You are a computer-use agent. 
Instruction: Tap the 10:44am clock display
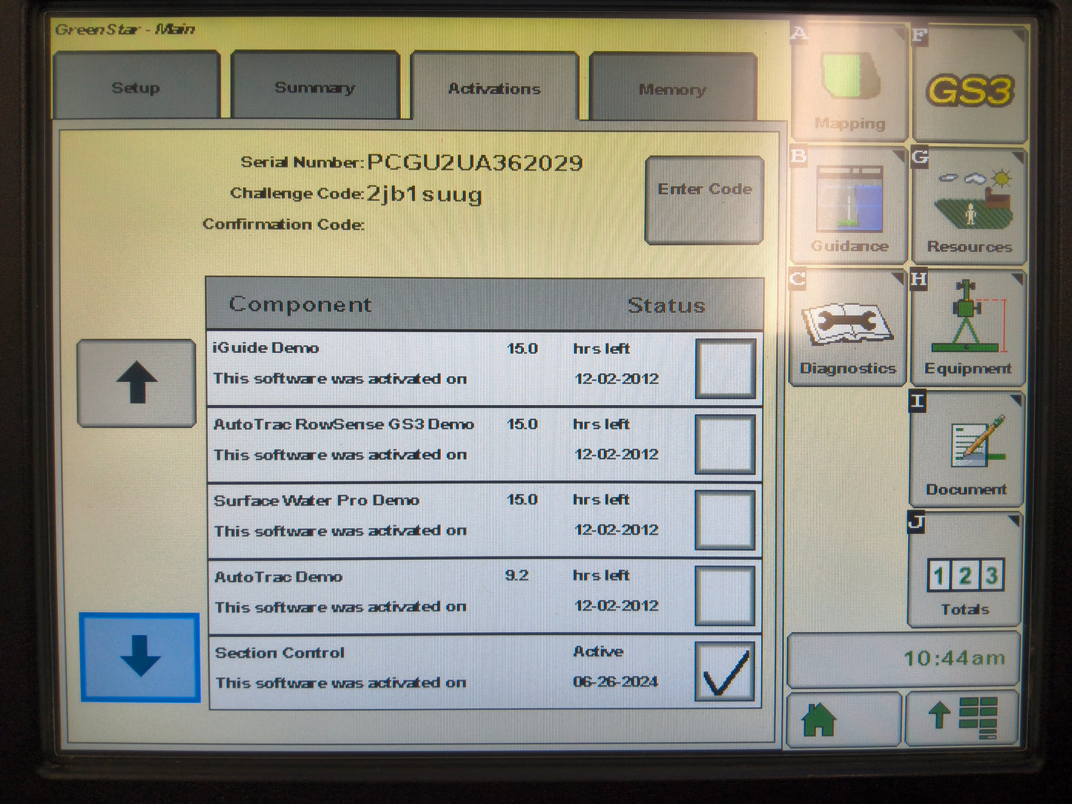[x=903, y=659]
